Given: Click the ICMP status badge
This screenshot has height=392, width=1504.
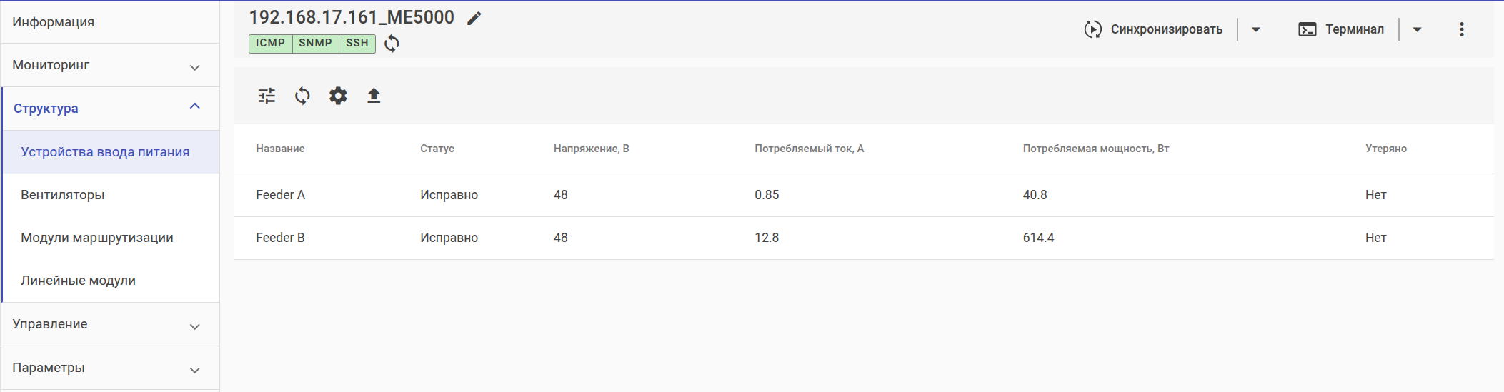Looking at the screenshot, I should click(x=270, y=43).
